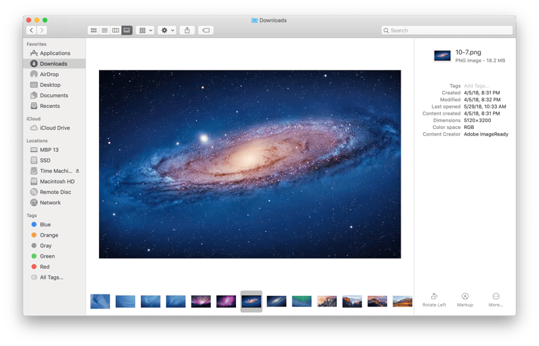Screen dimensions: 539x346
Task: Eject the Time Machine disk
Action: [77, 170]
